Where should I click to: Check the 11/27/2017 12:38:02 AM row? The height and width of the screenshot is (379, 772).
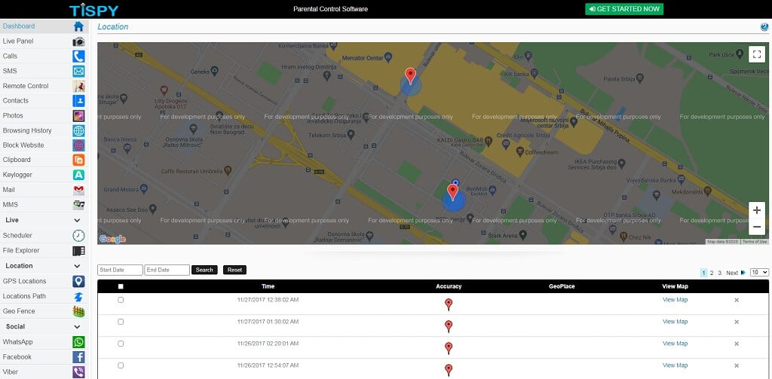click(x=121, y=300)
